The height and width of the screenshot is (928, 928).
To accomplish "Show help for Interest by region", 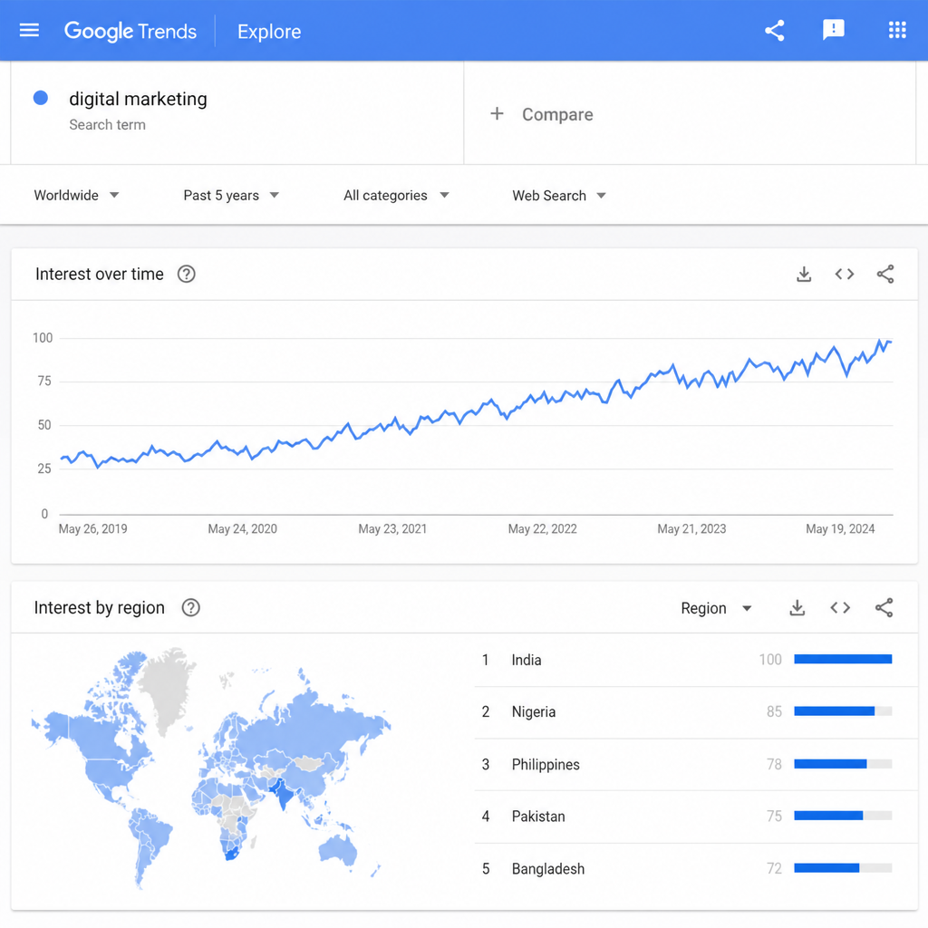I will click(x=190, y=608).
